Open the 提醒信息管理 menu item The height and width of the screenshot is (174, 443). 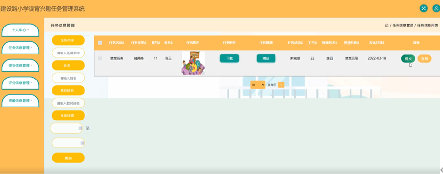coord(20,101)
